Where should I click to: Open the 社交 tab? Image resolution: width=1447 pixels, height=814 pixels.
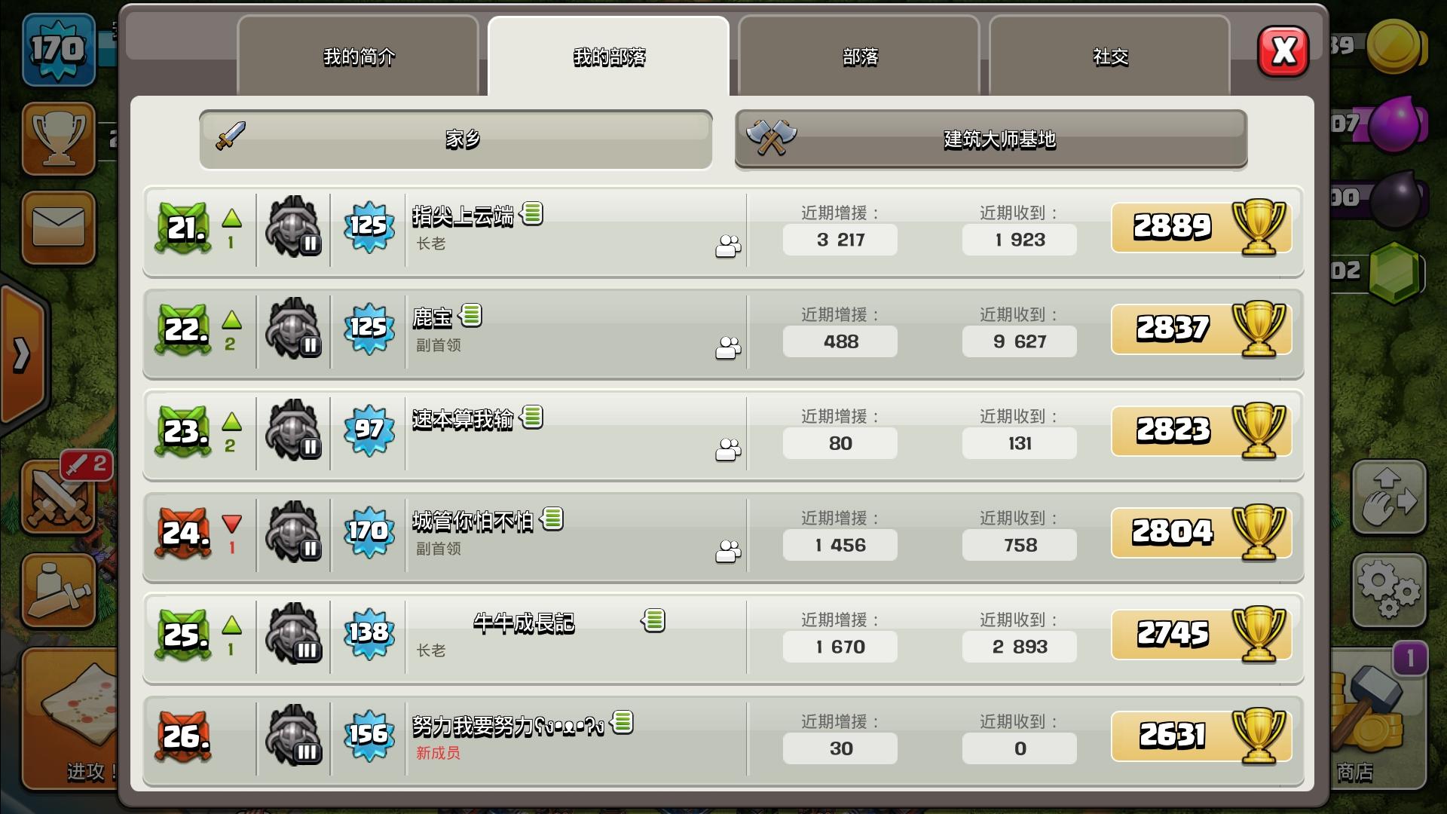point(1109,57)
